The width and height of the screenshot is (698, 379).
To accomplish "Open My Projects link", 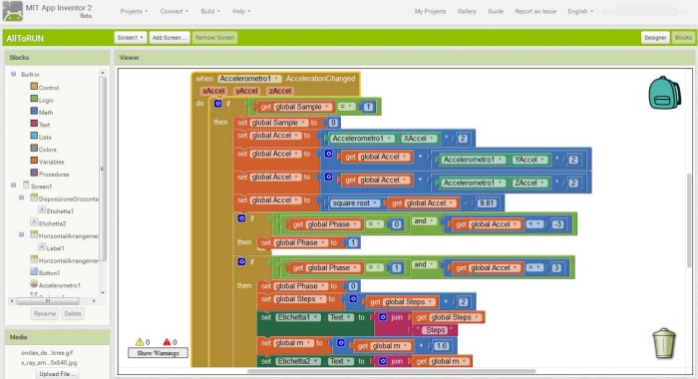I will click(x=430, y=12).
